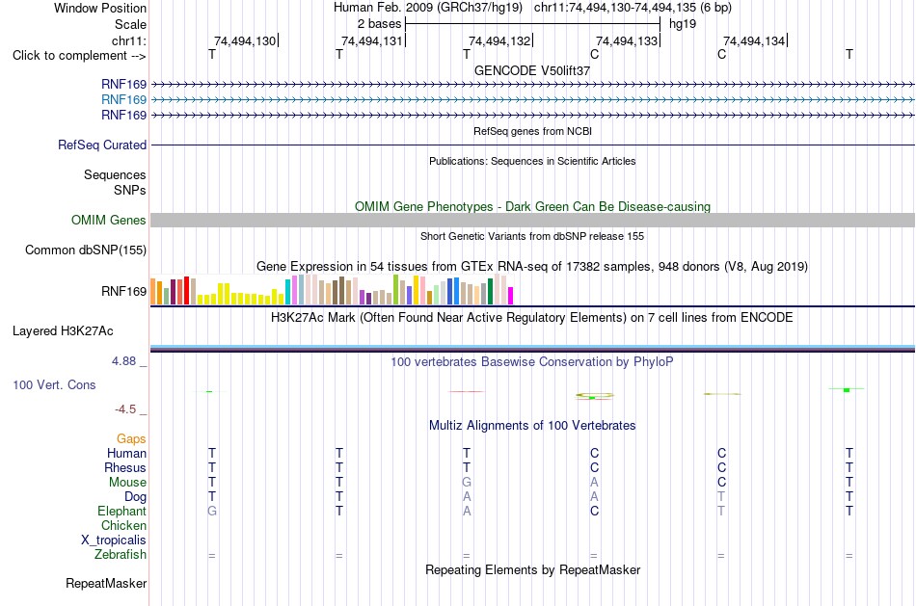Click the RepeatMasker track label
The image size is (916, 606).
tap(106, 583)
